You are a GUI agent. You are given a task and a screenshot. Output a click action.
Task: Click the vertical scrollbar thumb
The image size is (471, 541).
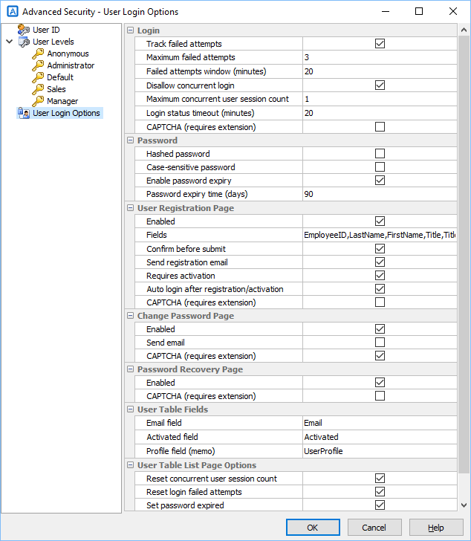tap(464, 254)
